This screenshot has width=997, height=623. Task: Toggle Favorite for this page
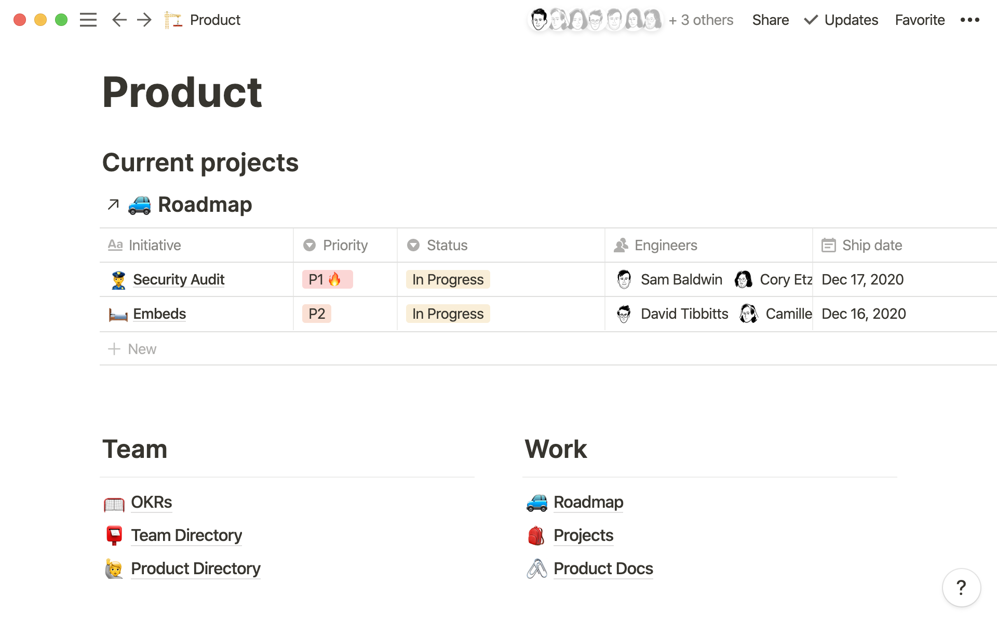click(x=919, y=20)
